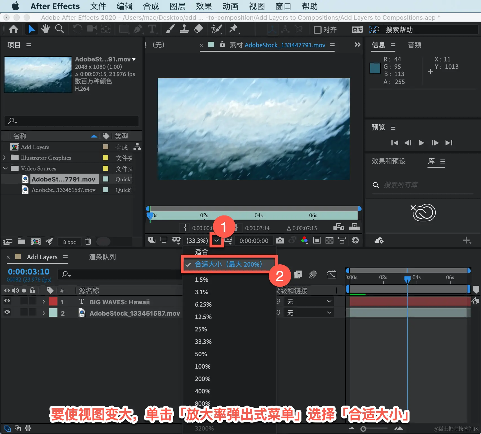The height and width of the screenshot is (434, 481).
Task: Delete selected item with trash icon
Action: 88,241
